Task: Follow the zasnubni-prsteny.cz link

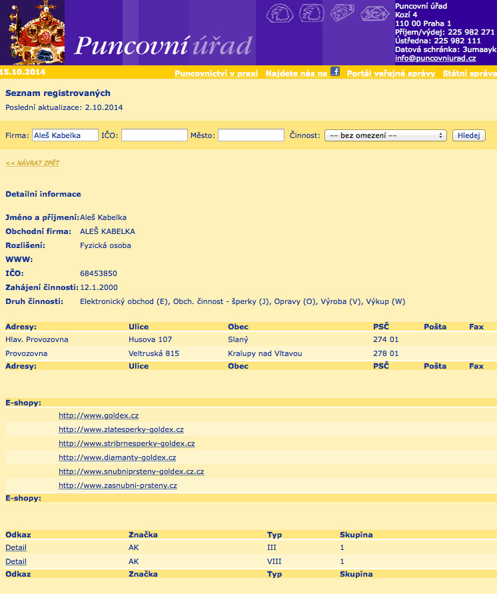Action: [117, 485]
